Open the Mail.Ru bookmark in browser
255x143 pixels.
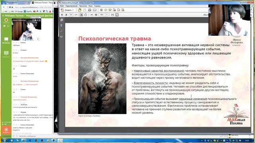28,12
